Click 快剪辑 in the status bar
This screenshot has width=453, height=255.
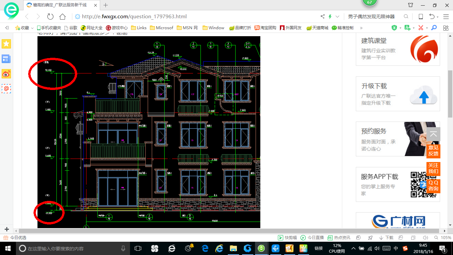(287, 238)
